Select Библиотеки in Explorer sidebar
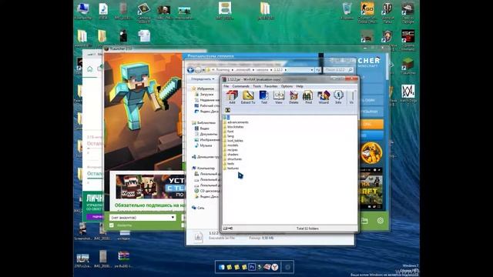 (203, 123)
